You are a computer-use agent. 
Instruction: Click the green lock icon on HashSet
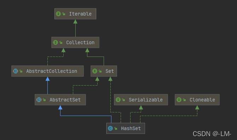116,128
